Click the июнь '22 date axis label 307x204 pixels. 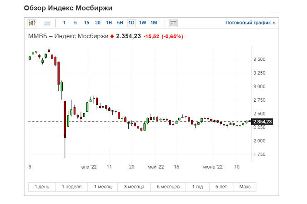point(213,167)
